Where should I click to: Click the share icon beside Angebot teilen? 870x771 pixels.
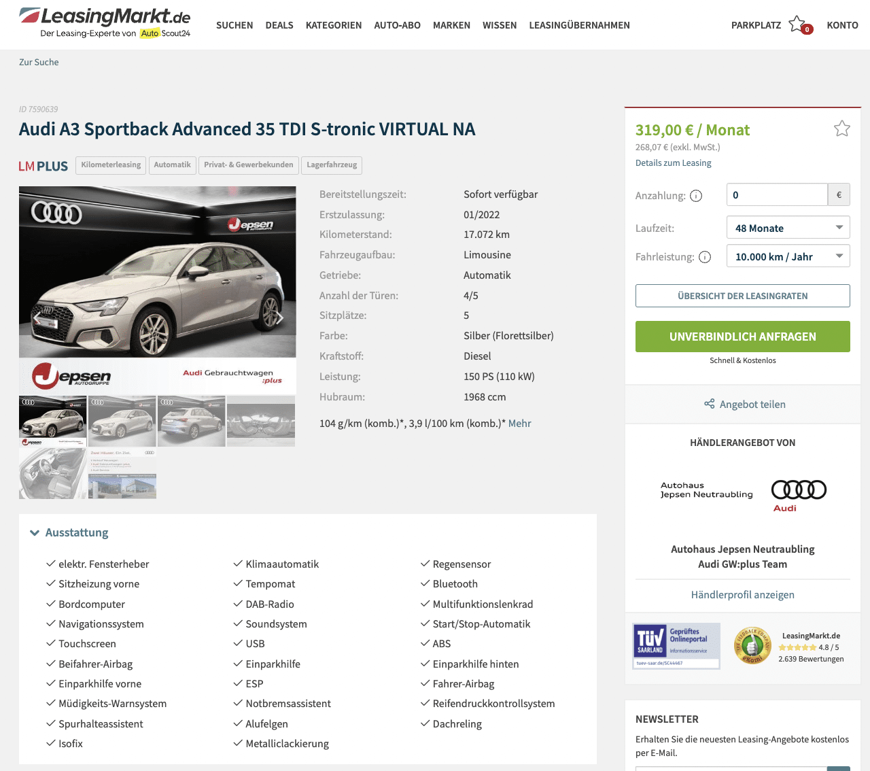click(709, 404)
